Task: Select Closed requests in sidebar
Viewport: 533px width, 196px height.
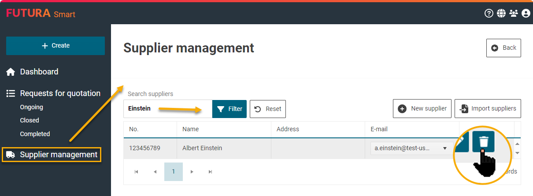Action: click(30, 120)
